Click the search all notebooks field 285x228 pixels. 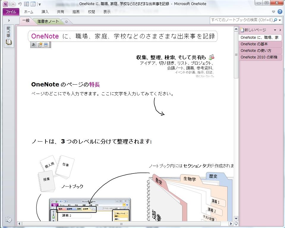[x=242, y=20]
